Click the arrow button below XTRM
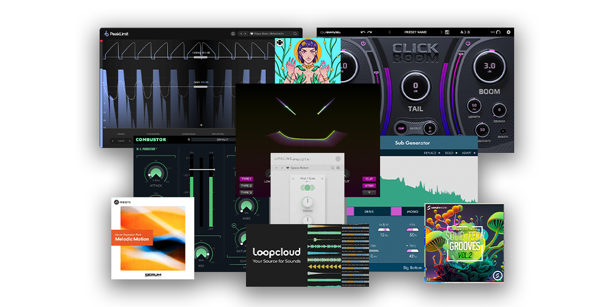The width and height of the screenshot is (615, 307). pyautogui.click(x=369, y=193)
